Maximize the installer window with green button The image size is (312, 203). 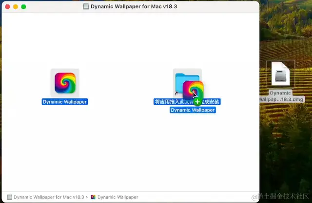point(23,7)
